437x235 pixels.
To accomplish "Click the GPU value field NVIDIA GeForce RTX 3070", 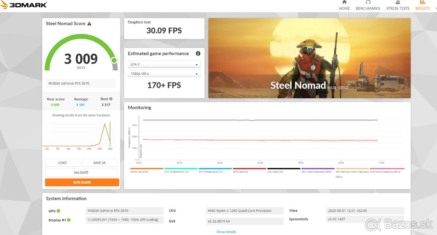I will pyautogui.click(x=125, y=211).
